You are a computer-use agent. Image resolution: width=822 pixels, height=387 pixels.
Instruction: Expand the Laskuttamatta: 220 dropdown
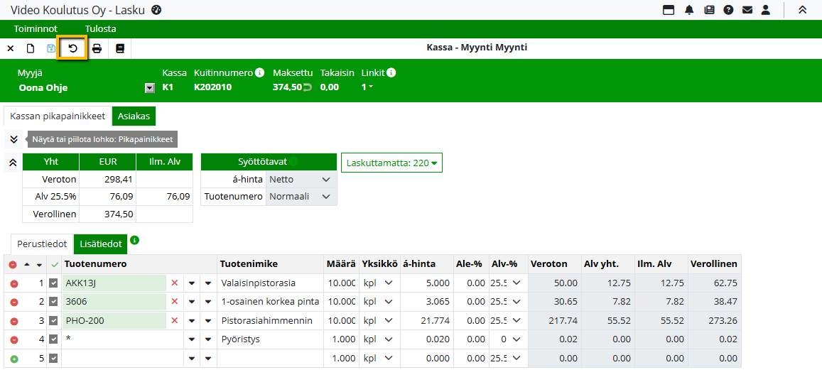(x=391, y=163)
